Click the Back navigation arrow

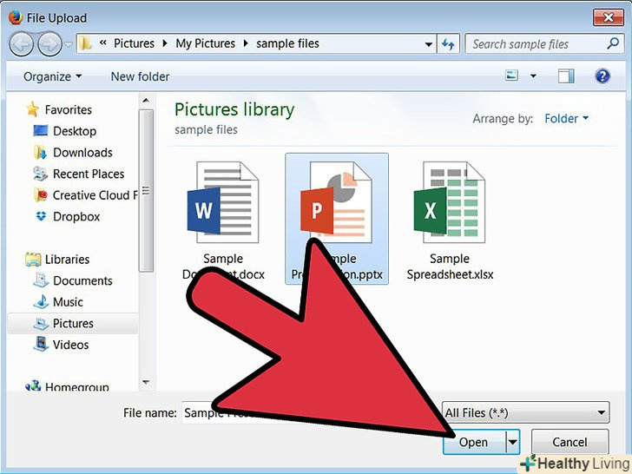point(22,44)
